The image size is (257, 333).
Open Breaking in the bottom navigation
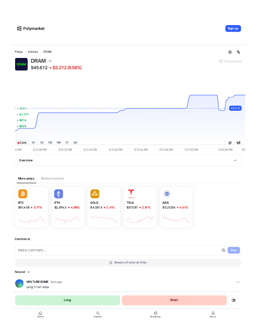[155, 314]
